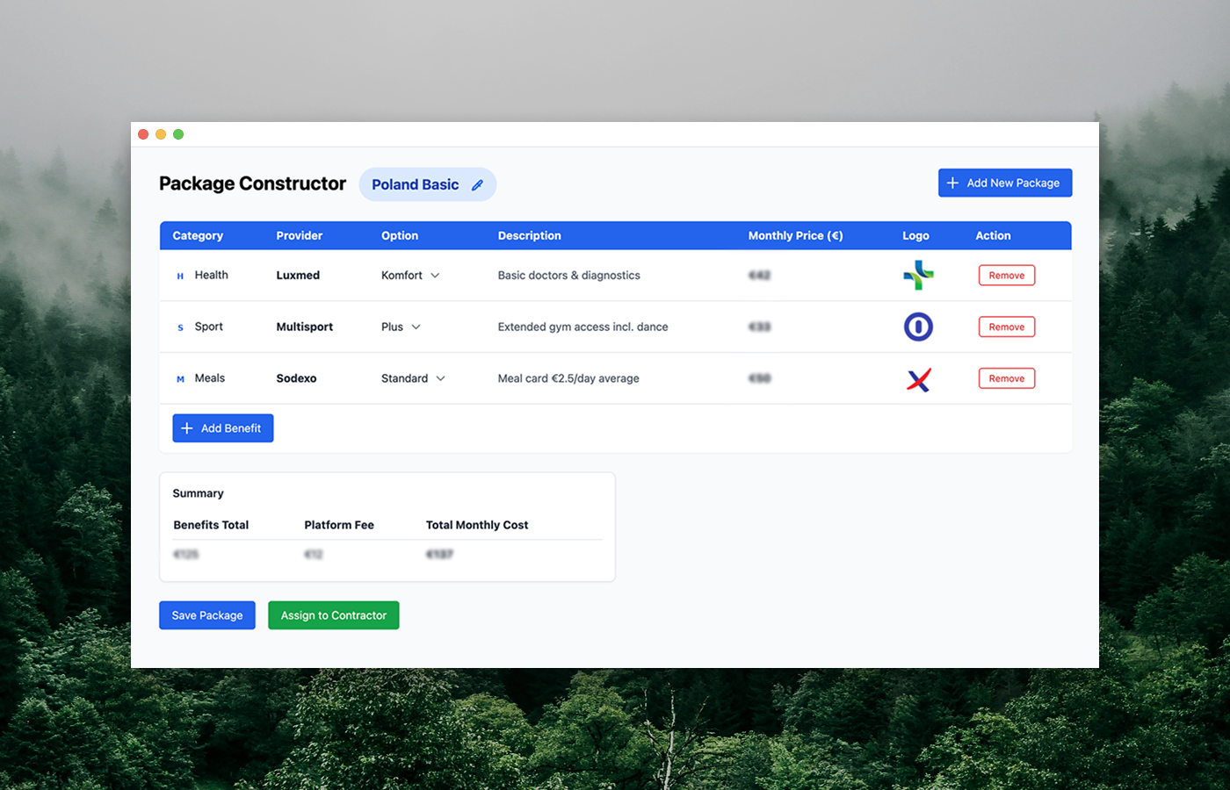Viewport: 1230px width, 790px height.
Task: Click the green Assign to Contractor button
Action: coord(333,615)
